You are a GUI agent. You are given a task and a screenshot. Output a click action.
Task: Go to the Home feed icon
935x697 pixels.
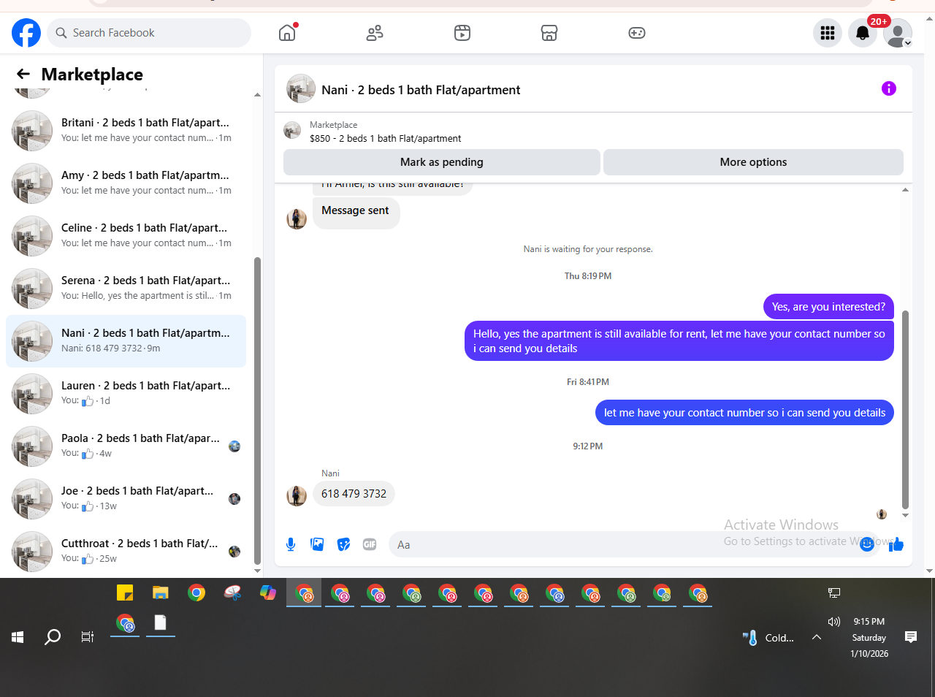(287, 33)
